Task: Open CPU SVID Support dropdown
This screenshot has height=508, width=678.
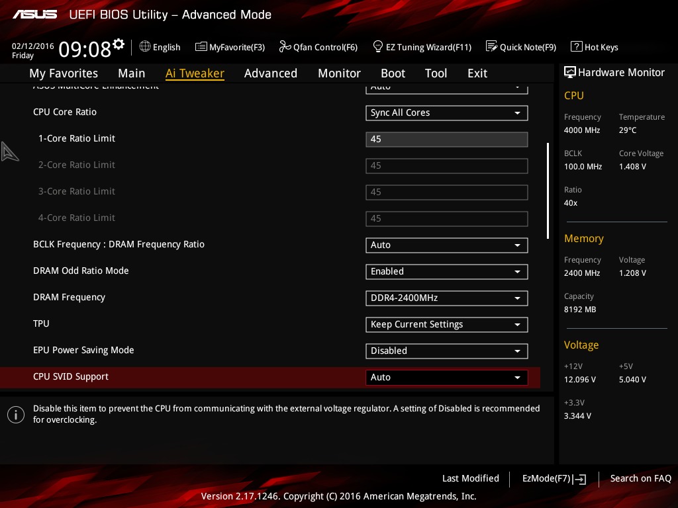Action: click(x=447, y=377)
